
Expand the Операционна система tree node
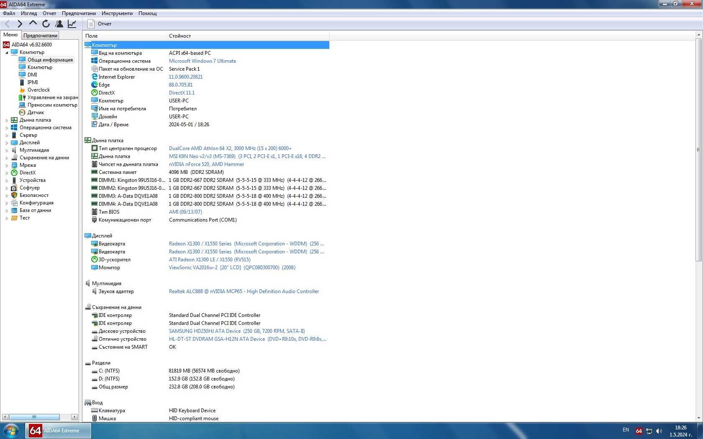point(7,128)
